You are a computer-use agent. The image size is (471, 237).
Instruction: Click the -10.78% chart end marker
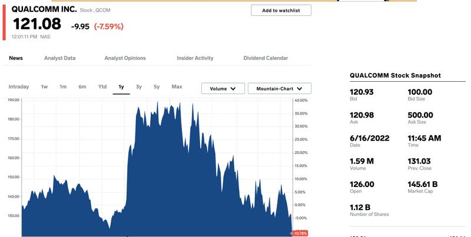[x=299, y=233]
